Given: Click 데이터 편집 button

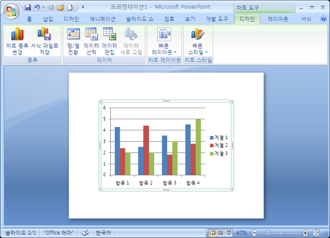Looking at the screenshot, I should click(x=110, y=41).
